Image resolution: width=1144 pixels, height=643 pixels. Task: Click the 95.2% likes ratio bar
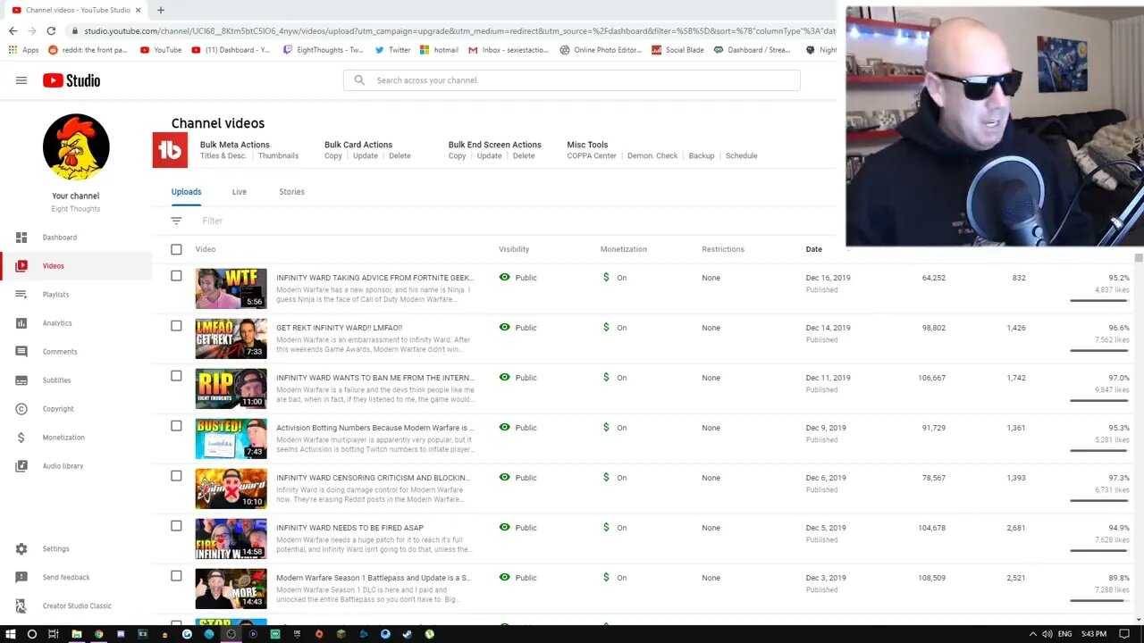pyautogui.click(x=1099, y=301)
